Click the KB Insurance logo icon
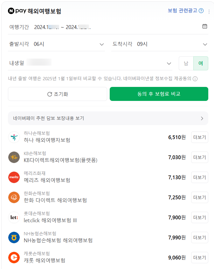Image resolution: width=214 pixels, height=269 pixels. coord(14,157)
